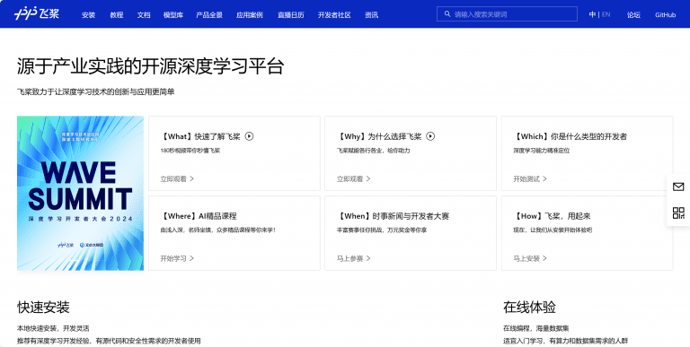Click the 飞桨赋能各行各业 description
690x347 pixels.
click(x=373, y=151)
